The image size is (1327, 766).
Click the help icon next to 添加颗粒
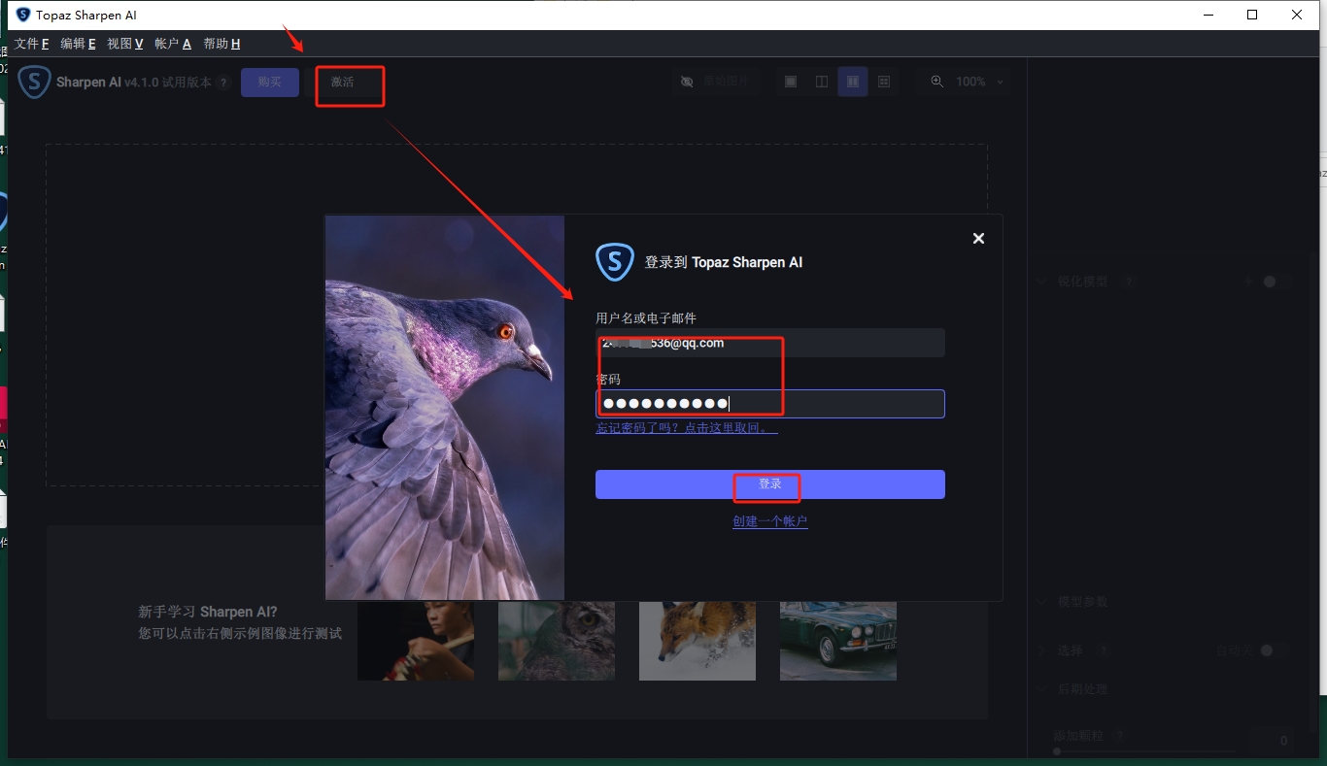pos(1122,736)
